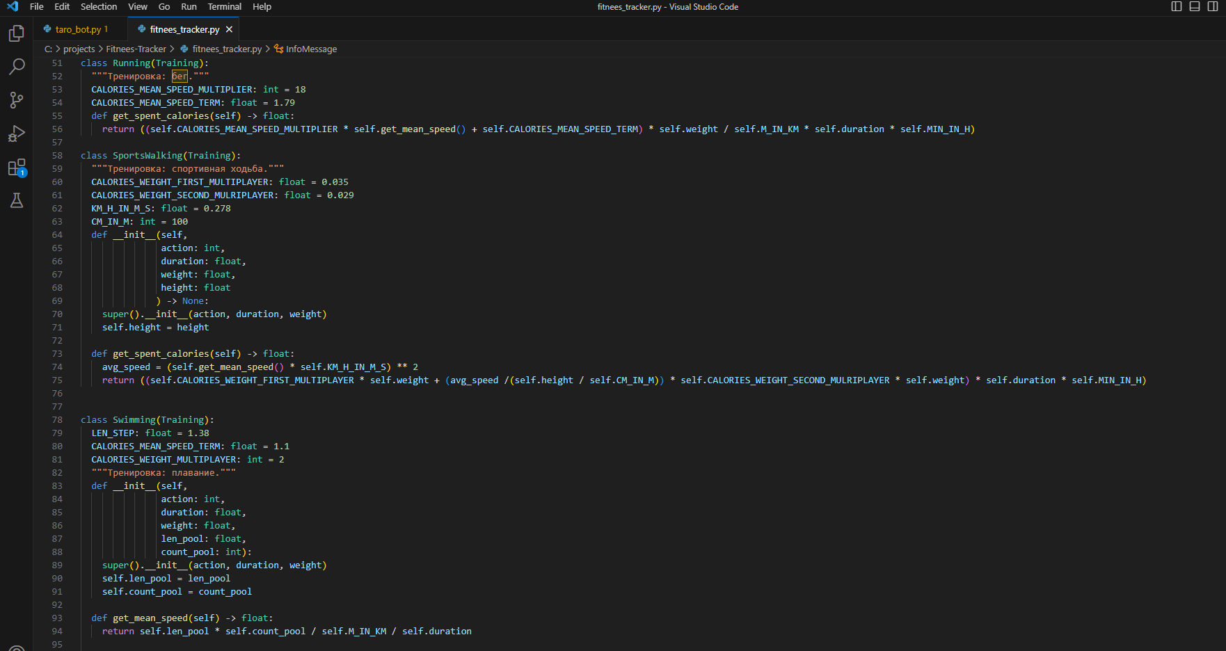The width and height of the screenshot is (1226, 651).
Task: Click the highlighted word 'бег' in docstring
Action: [180, 76]
